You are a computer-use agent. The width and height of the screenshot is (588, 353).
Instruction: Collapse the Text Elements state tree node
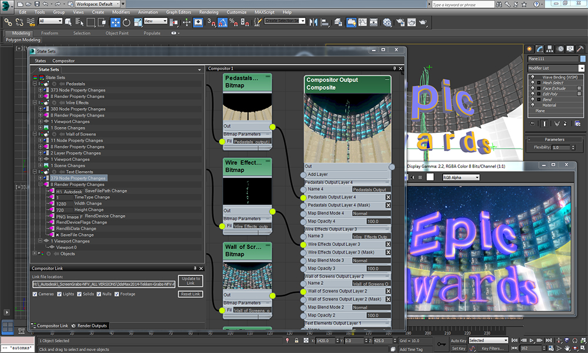click(x=35, y=172)
